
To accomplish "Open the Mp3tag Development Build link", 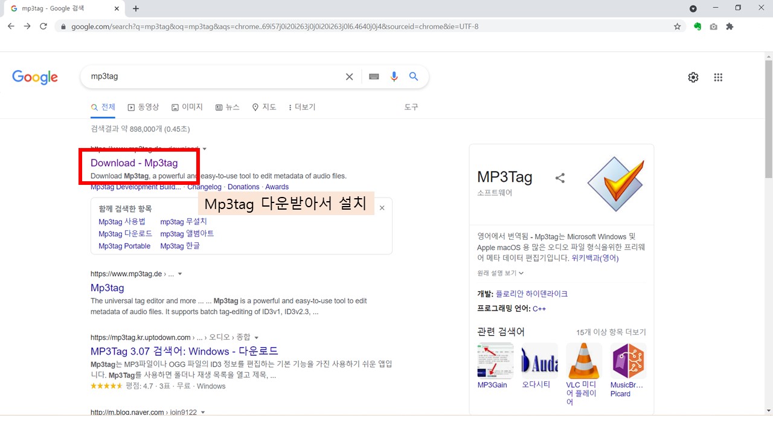I will [x=136, y=187].
